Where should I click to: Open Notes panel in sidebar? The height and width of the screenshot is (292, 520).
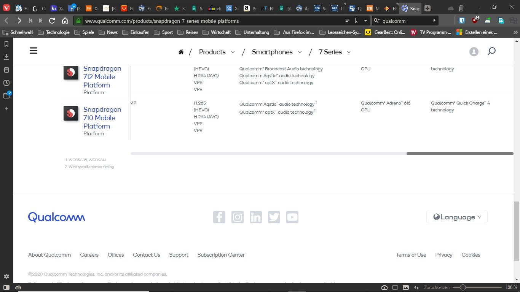coord(6,70)
